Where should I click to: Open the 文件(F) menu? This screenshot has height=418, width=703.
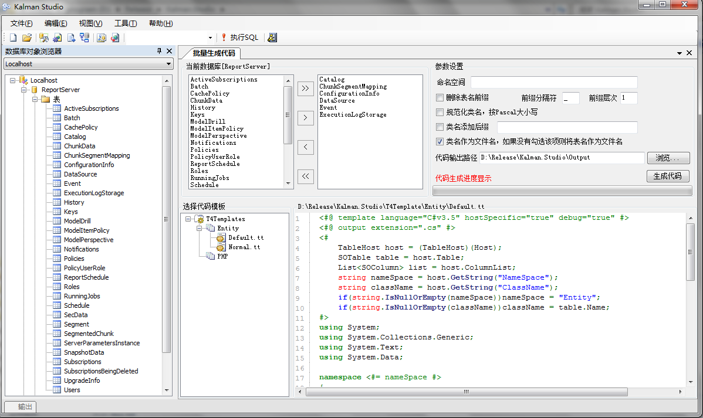tap(22, 23)
